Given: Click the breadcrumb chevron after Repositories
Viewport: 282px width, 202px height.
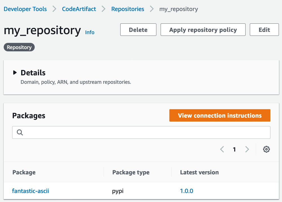Looking at the screenshot, I should point(152,9).
